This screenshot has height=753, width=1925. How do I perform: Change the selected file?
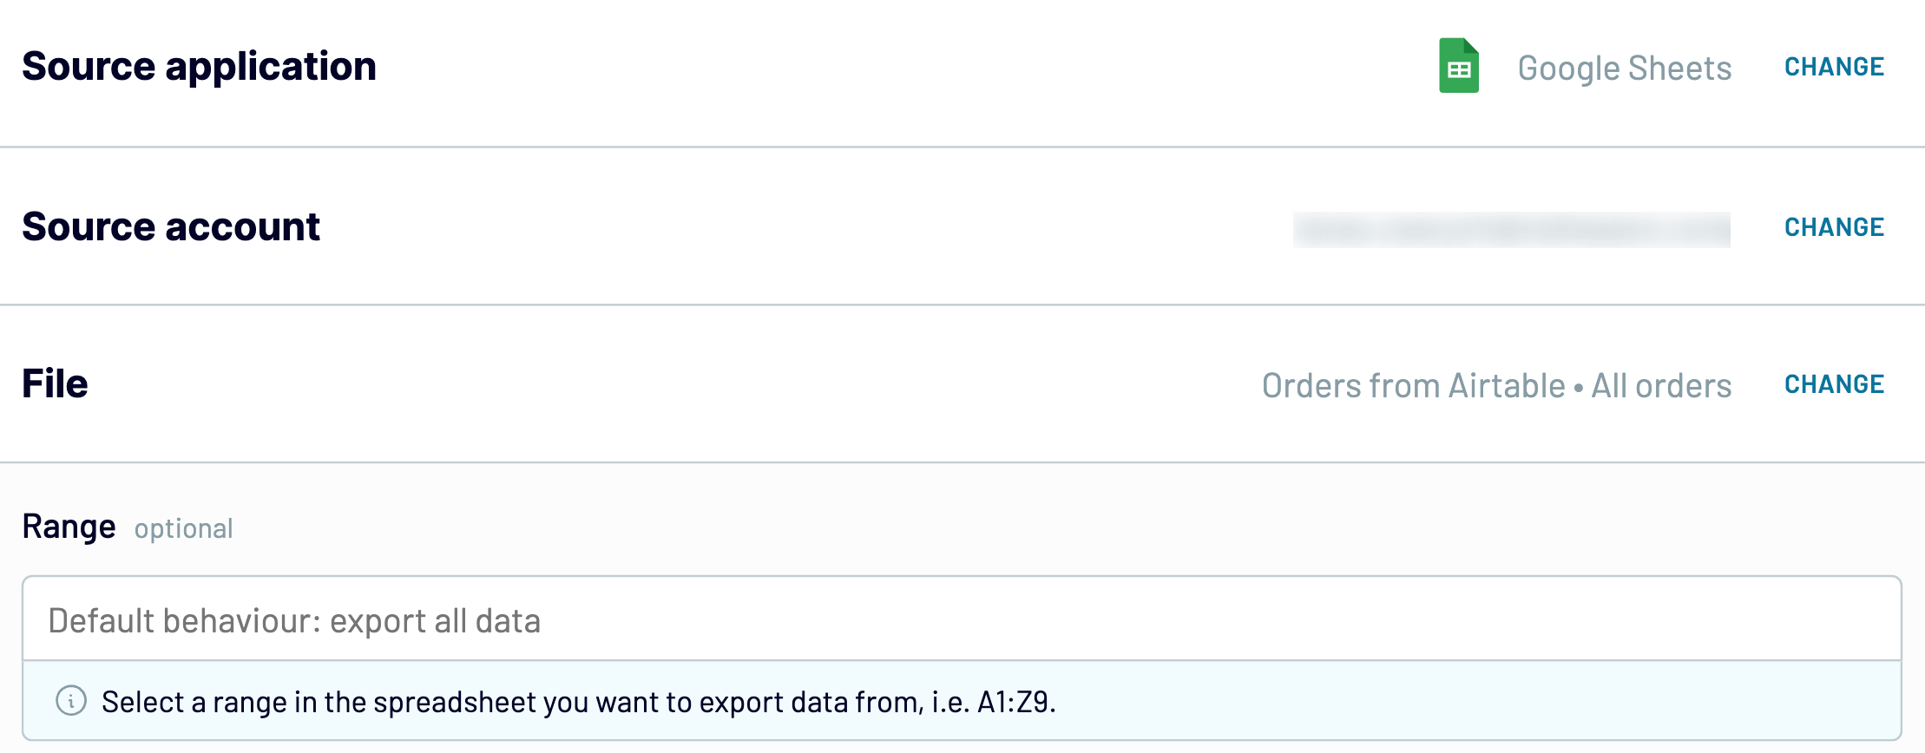click(x=1834, y=384)
